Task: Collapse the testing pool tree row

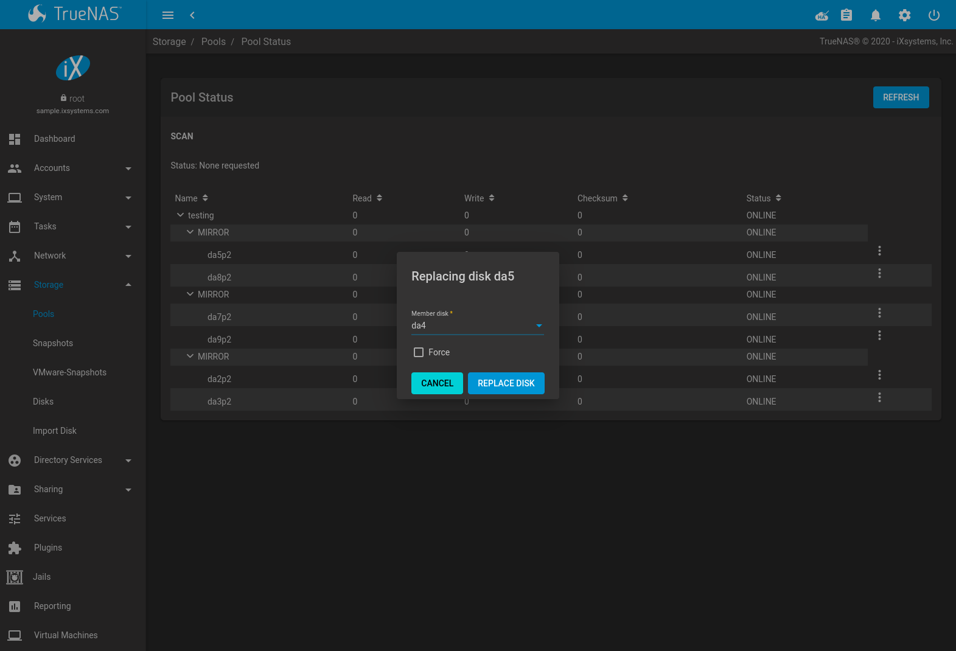Action: point(180,215)
